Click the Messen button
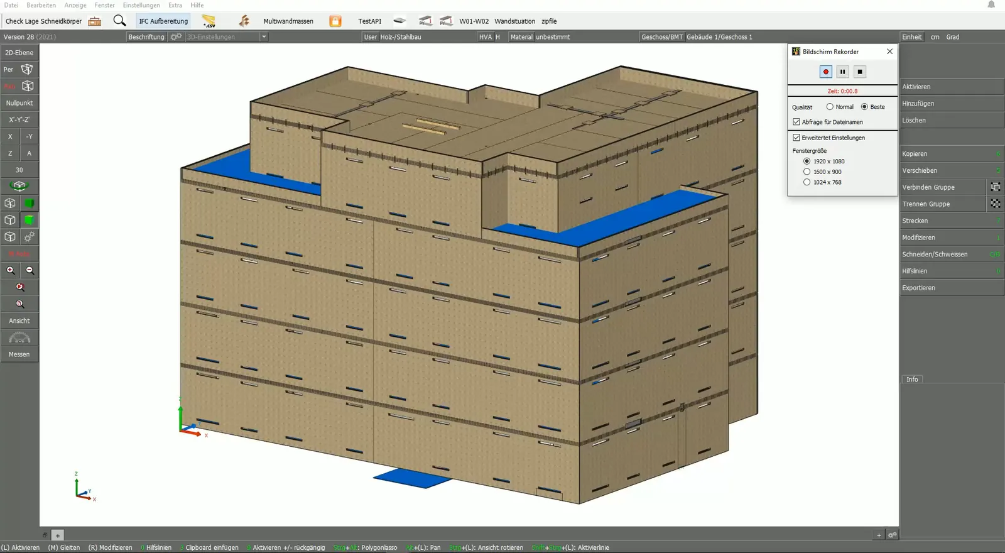1005x553 pixels. [19, 354]
